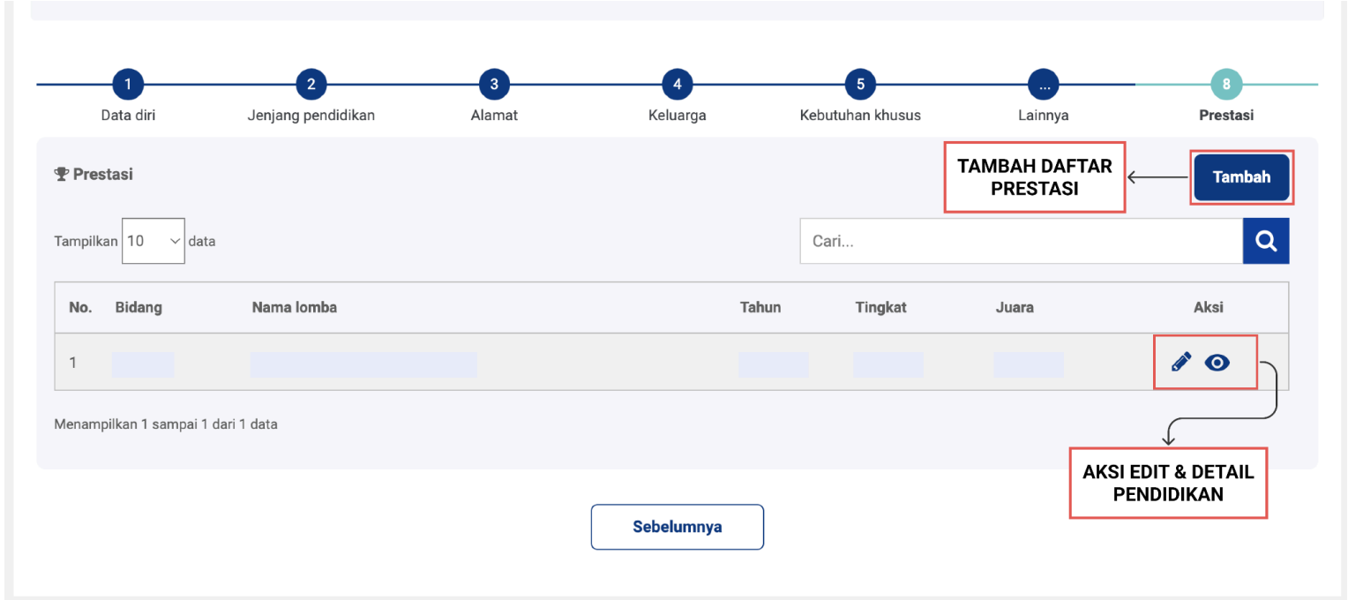Viewport: 1348px width, 600px height.
Task: Select step 8 Prestasi circle
Action: 1226,85
